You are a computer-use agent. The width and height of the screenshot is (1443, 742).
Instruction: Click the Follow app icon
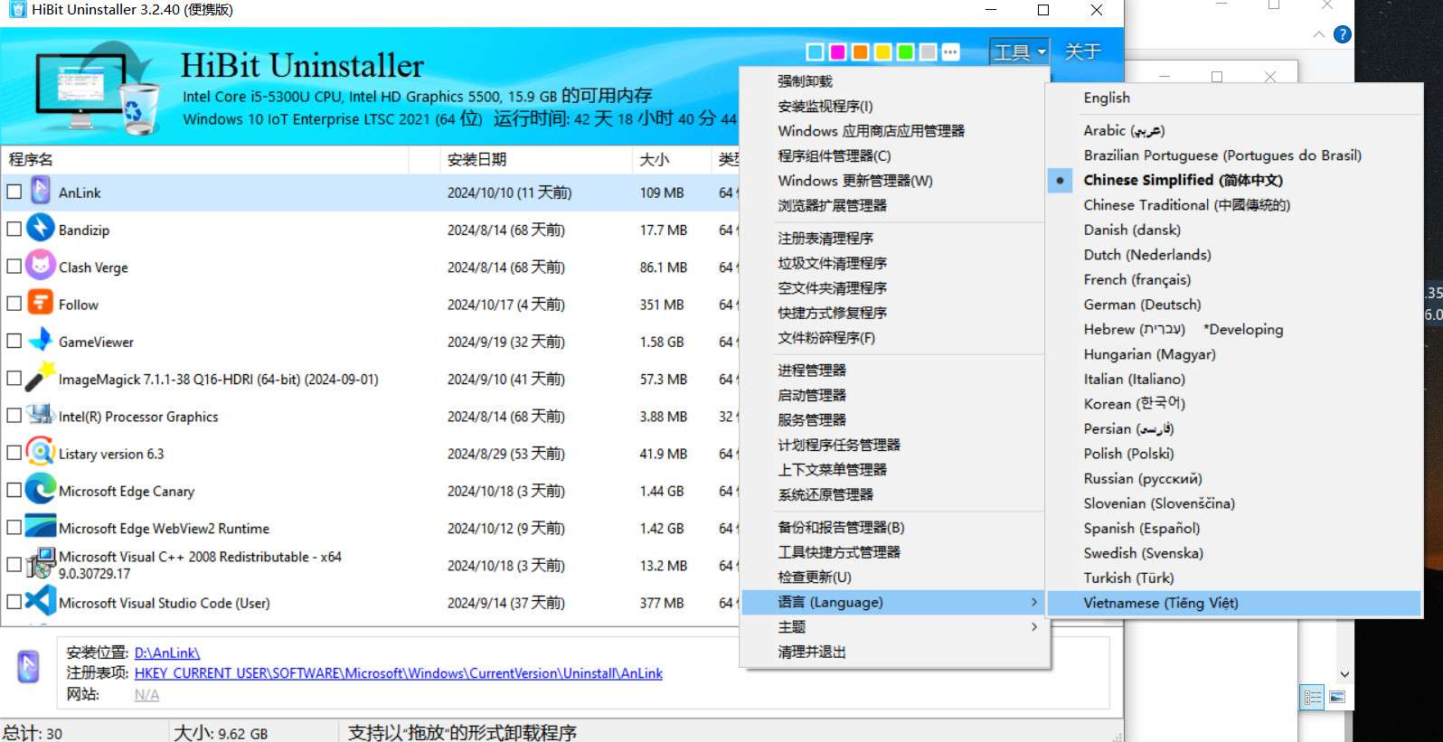41,303
